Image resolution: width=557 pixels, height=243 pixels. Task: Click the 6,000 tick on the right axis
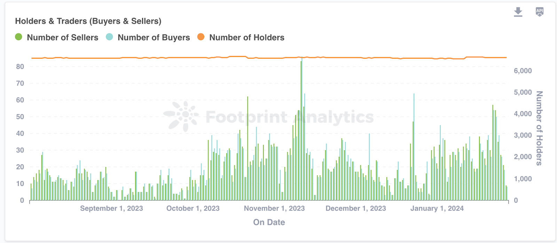pos(523,71)
